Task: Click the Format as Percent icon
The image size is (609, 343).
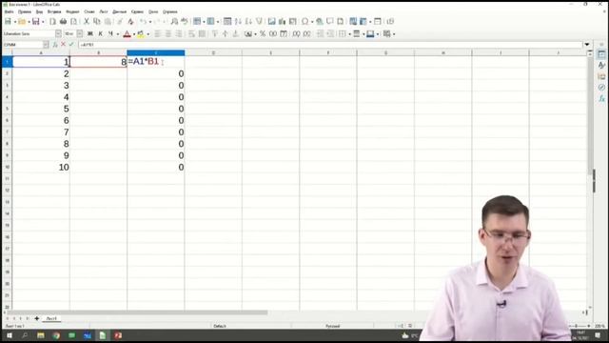Action: 263,34
